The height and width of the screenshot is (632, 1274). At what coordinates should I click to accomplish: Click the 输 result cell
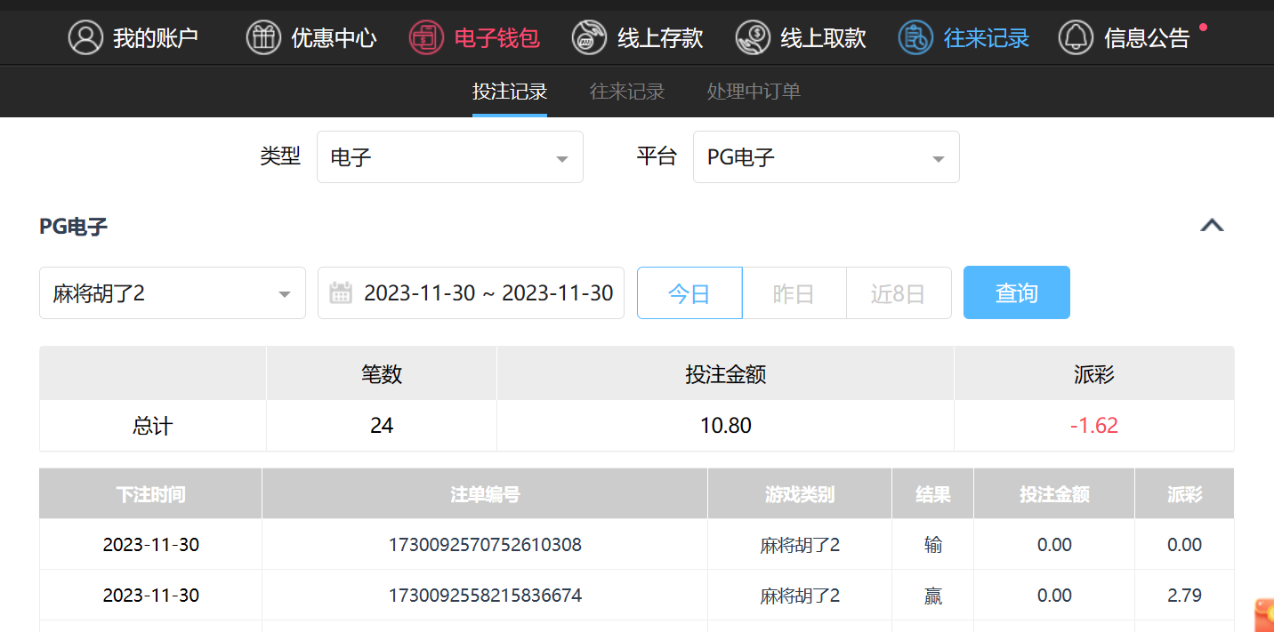coord(933,545)
